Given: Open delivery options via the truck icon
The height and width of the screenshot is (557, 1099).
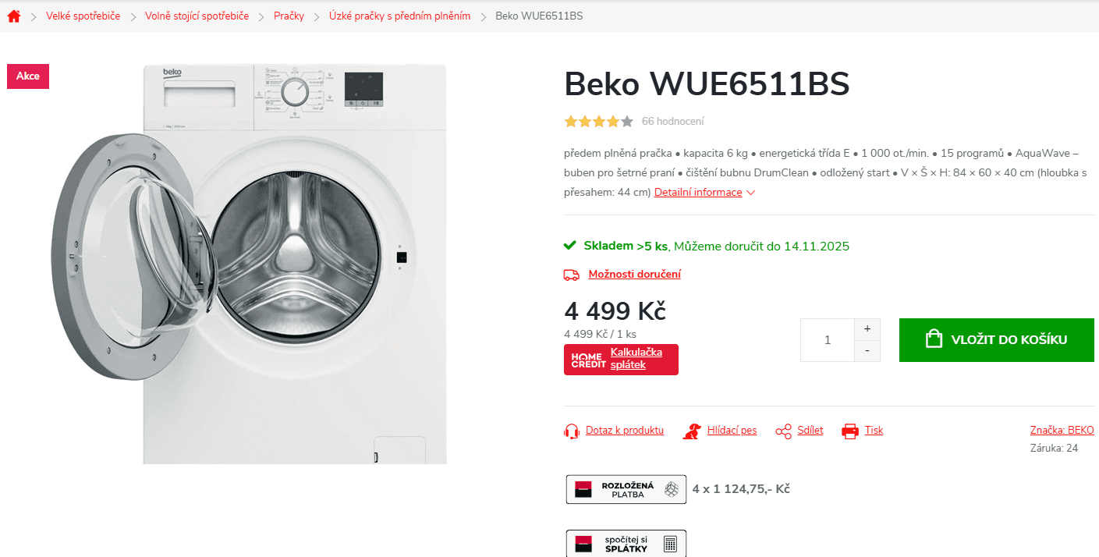Looking at the screenshot, I should click(570, 274).
